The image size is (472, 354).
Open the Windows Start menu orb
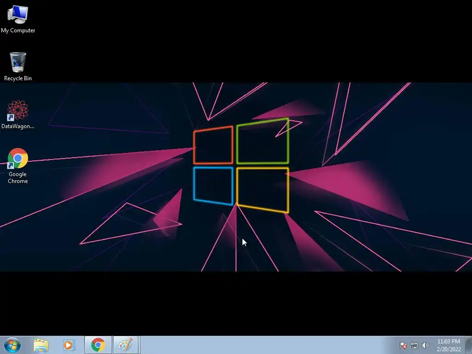12,345
